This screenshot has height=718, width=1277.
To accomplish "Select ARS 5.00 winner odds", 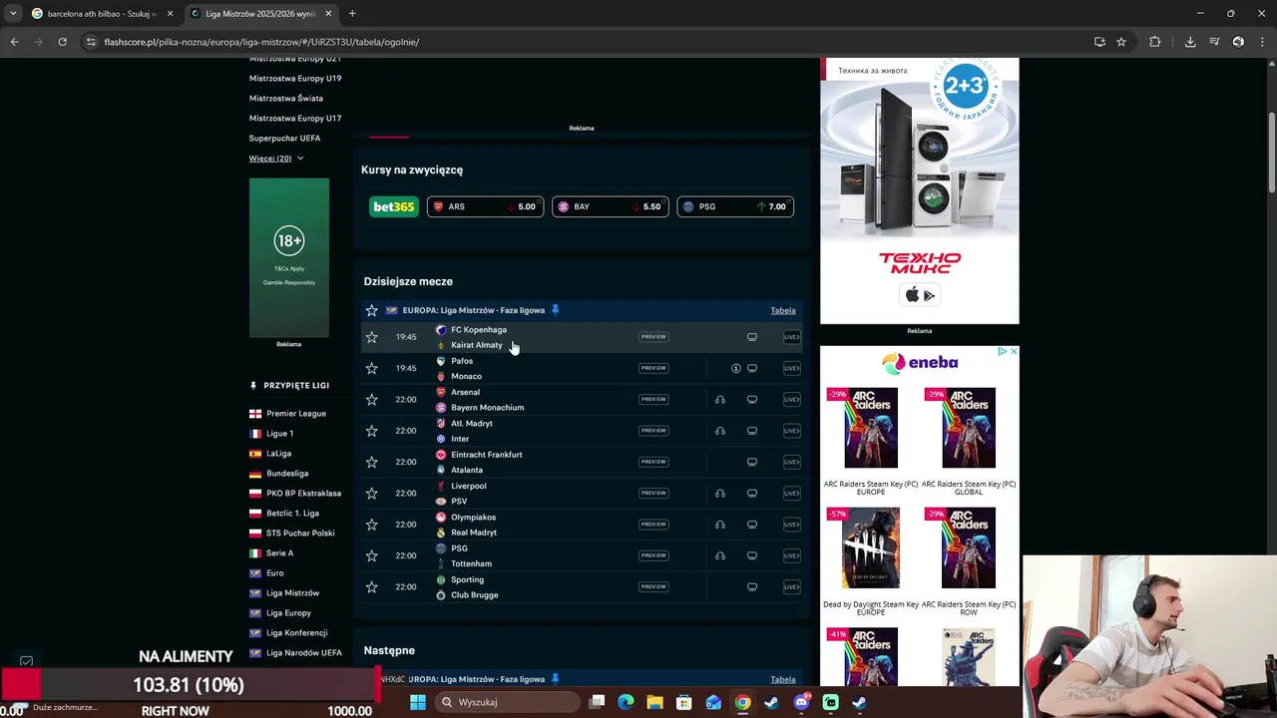I will pyautogui.click(x=485, y=206).
